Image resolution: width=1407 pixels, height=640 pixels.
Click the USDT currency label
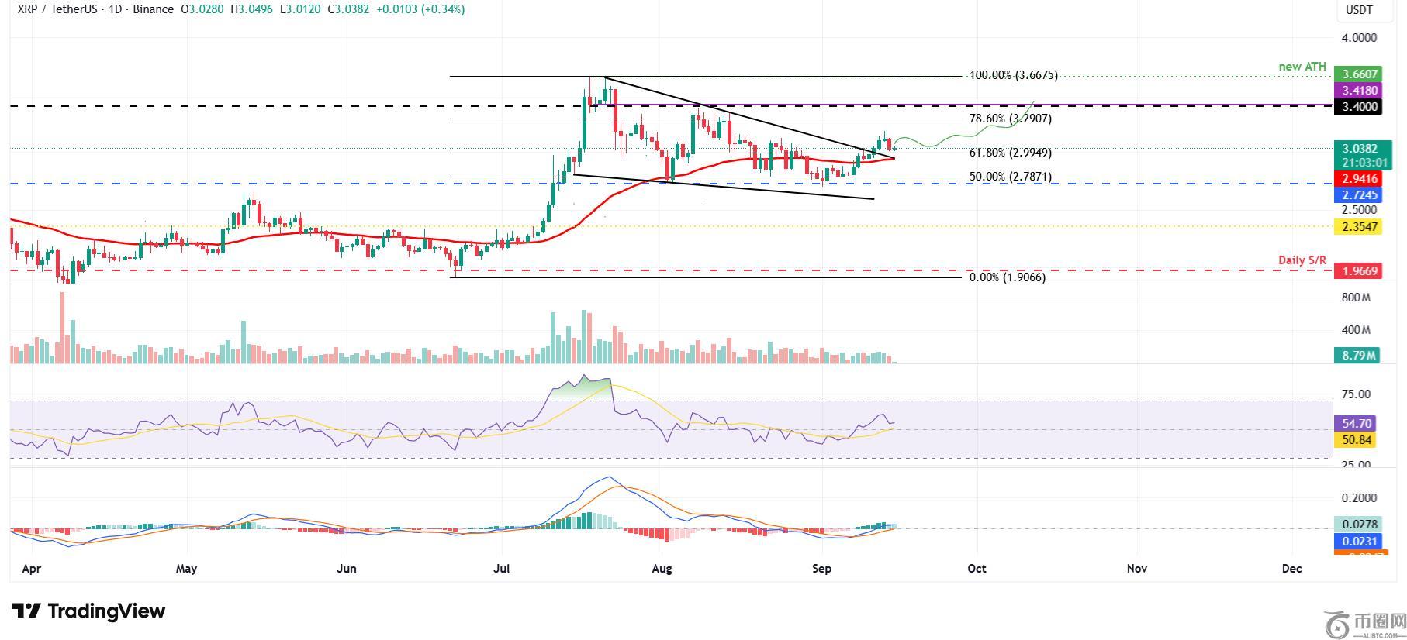coord(1358,10)
